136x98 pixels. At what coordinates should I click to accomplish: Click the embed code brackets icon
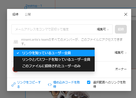pos(50,84)
